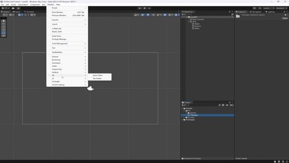
Task: Select the Transform tool in scene overlay
Action: (x=4, y=36)
